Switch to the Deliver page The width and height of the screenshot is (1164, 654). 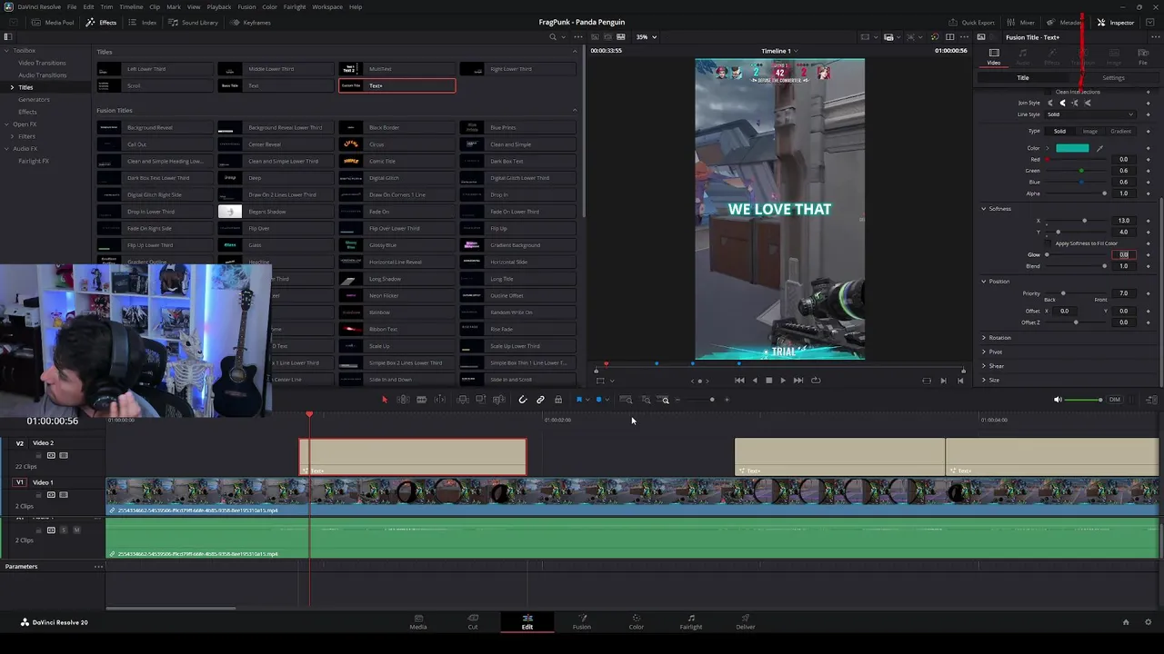point(746,622)
